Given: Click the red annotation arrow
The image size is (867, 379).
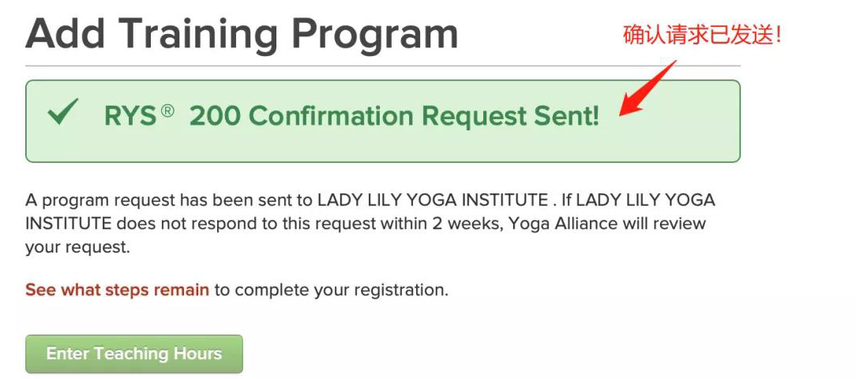Looking at the screenshot, I should pyautogui.click(x=647, y=88).
